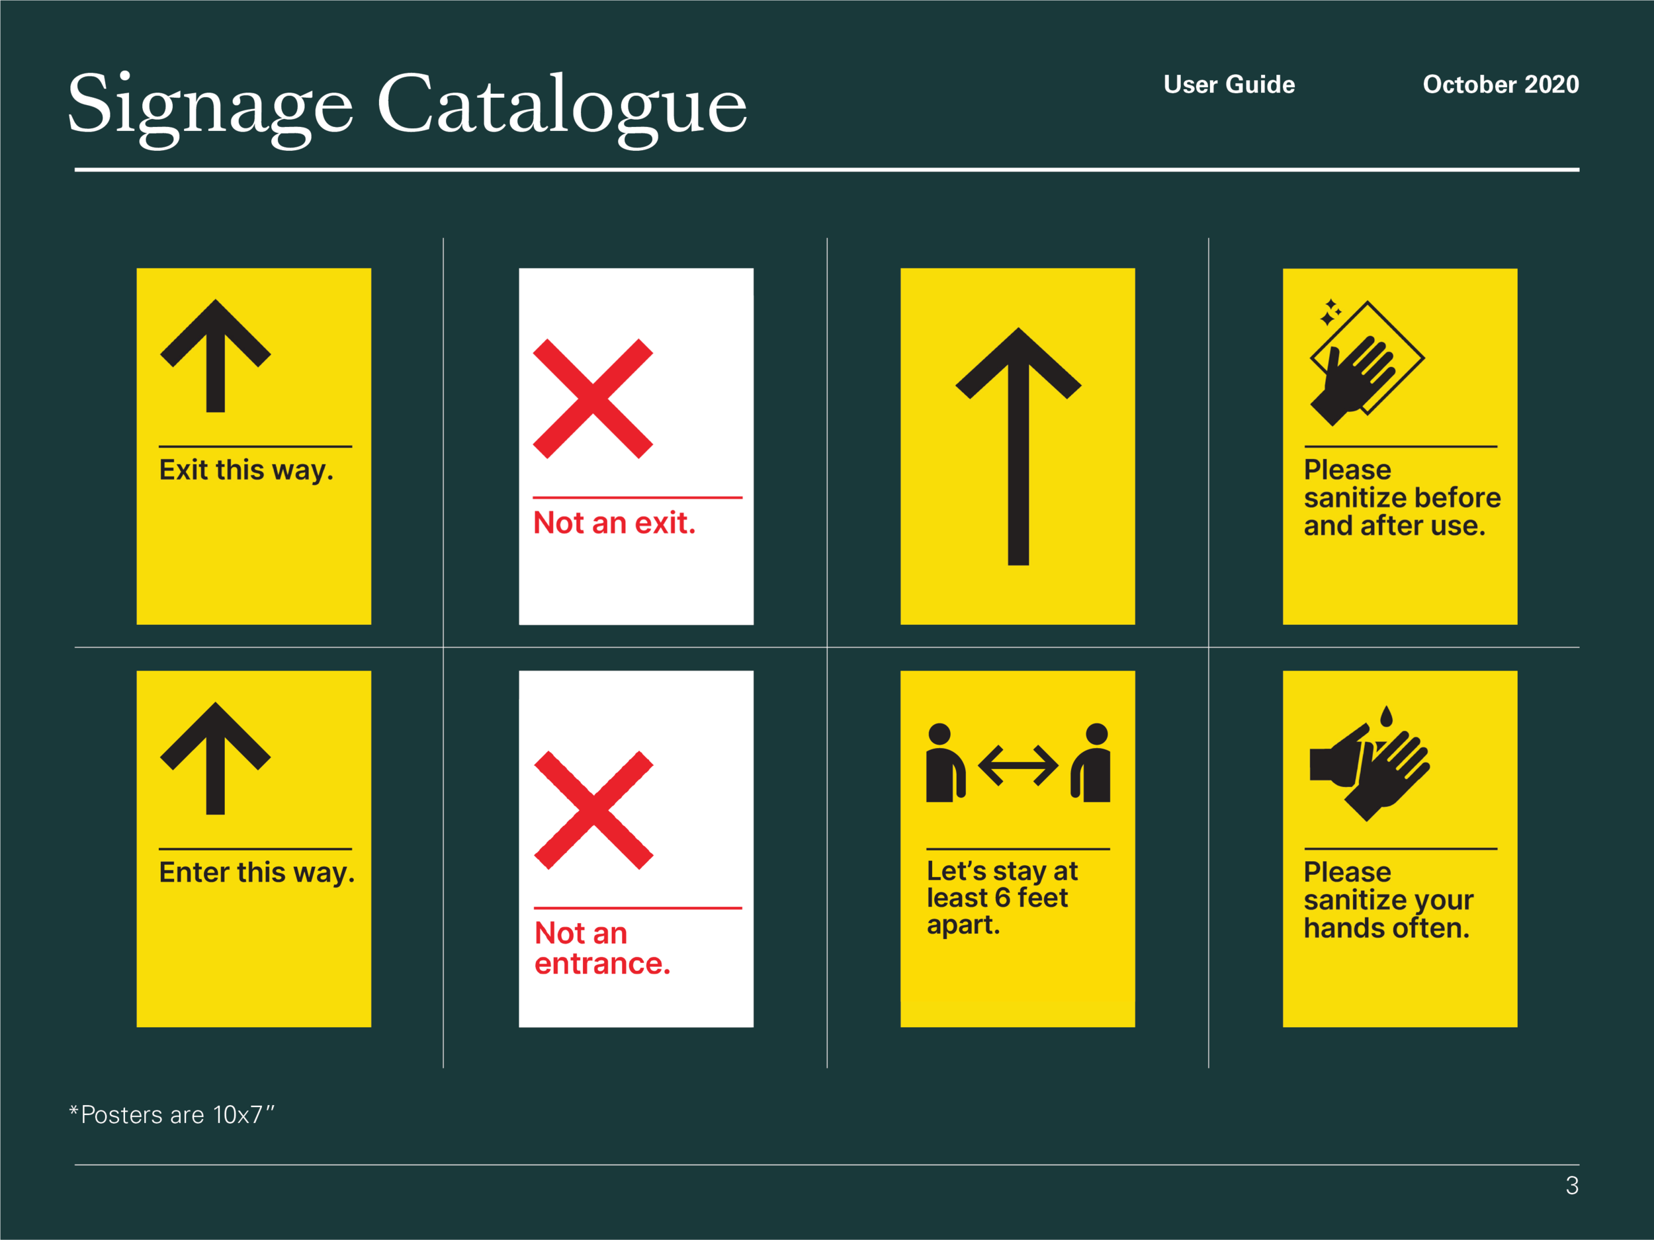
Task: Click the hand wiping surface icon
Action: pyautogui.click(x=1366, y=363)
